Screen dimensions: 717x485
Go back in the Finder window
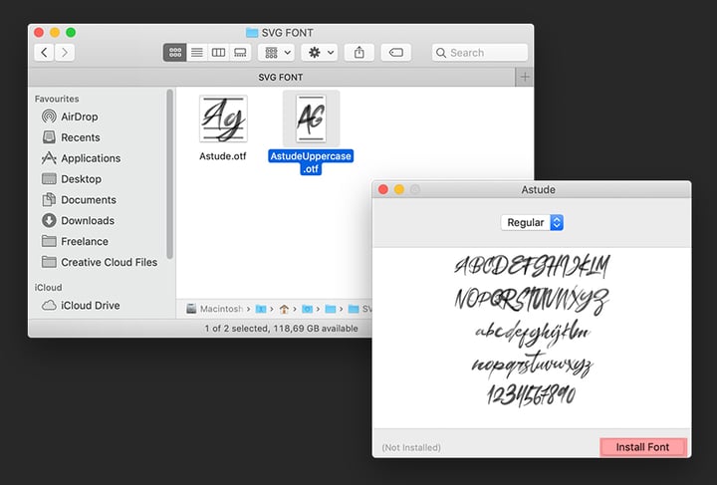[x=44, y=53]
